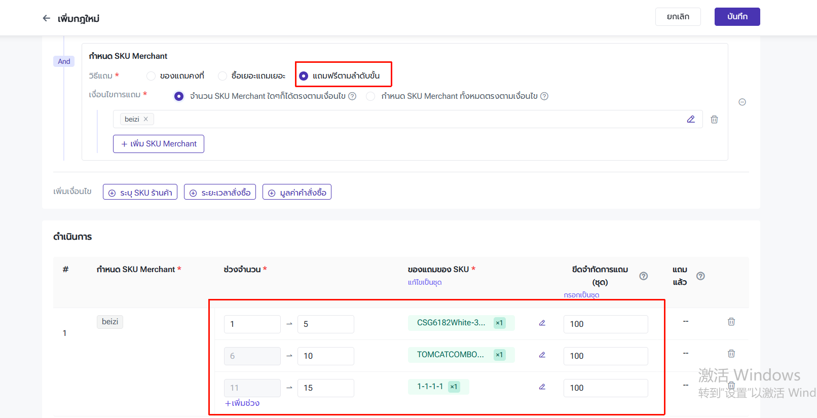Click the ยกเลิก cancel button

point(678,17)
